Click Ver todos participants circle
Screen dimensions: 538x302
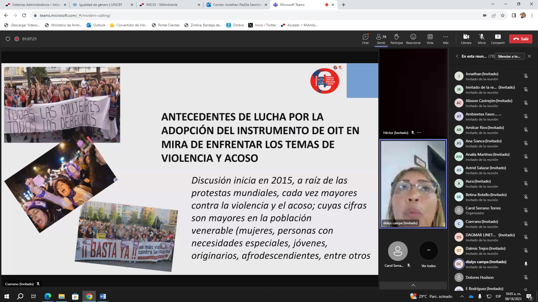point(428,251)
